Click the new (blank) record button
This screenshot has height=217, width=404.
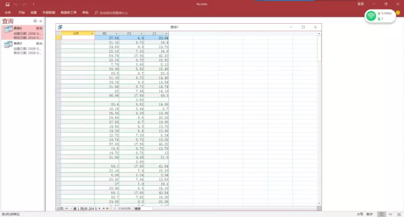pyautogui.click(x=108, y=208)
